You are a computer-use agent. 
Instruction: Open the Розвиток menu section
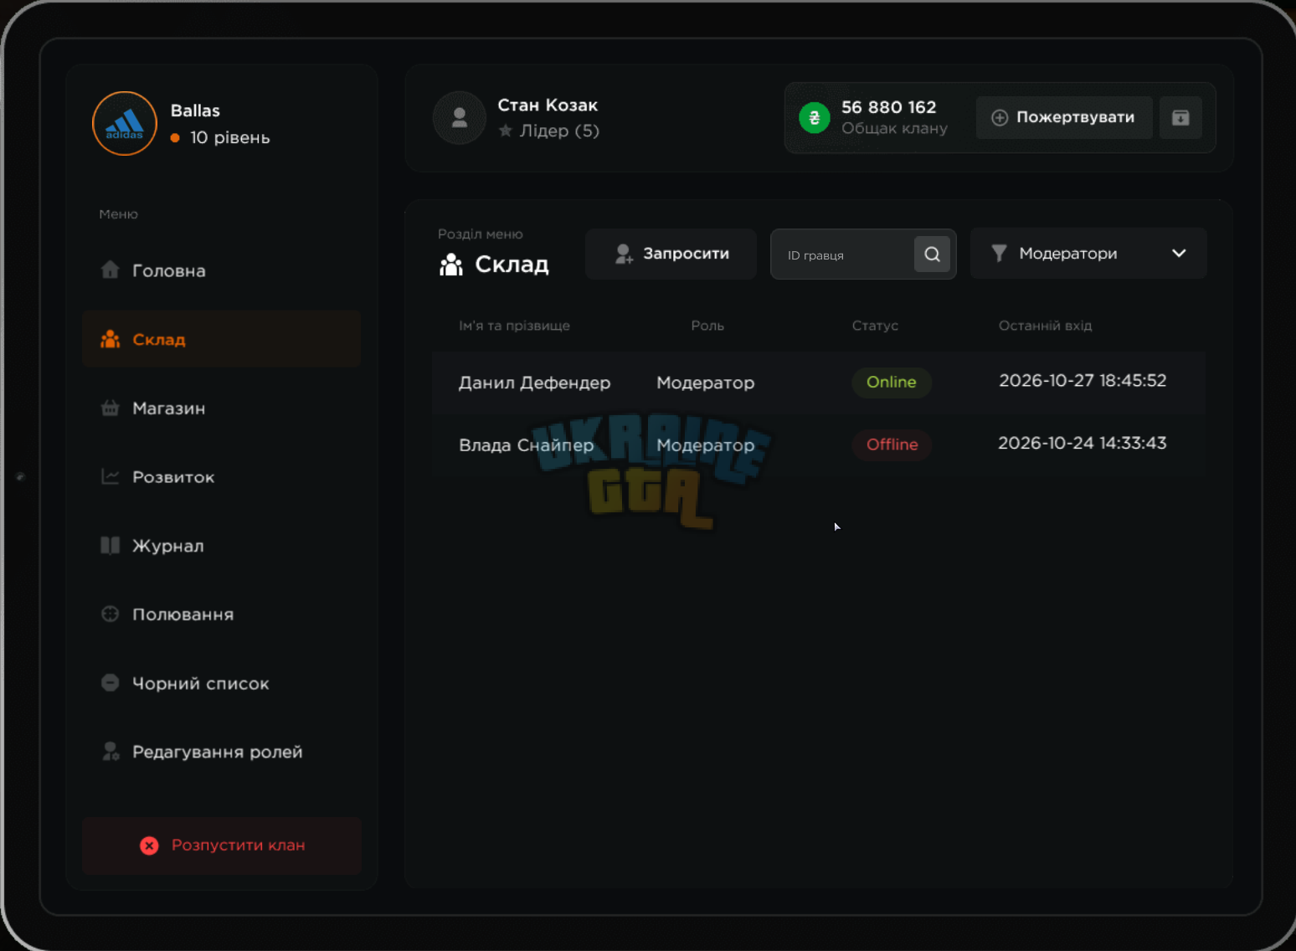click(222, 476)
